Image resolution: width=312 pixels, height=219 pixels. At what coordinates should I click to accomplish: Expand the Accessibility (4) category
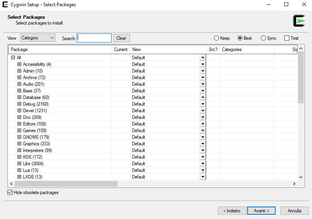click(x=19, y=64)
